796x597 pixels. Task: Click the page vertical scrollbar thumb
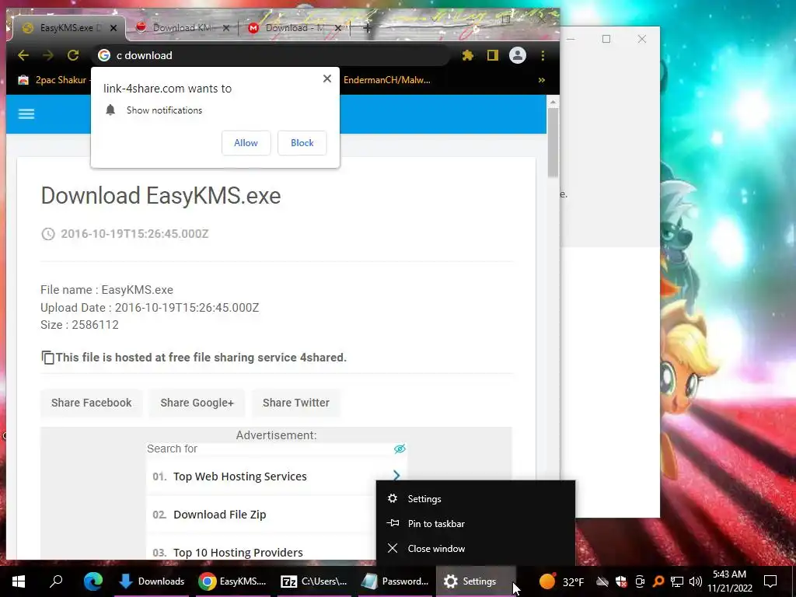click(553, 142)
